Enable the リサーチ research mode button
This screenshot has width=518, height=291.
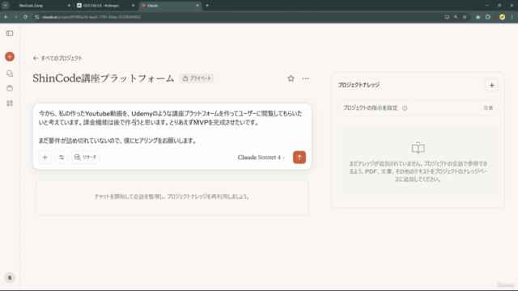click(85, 158)
